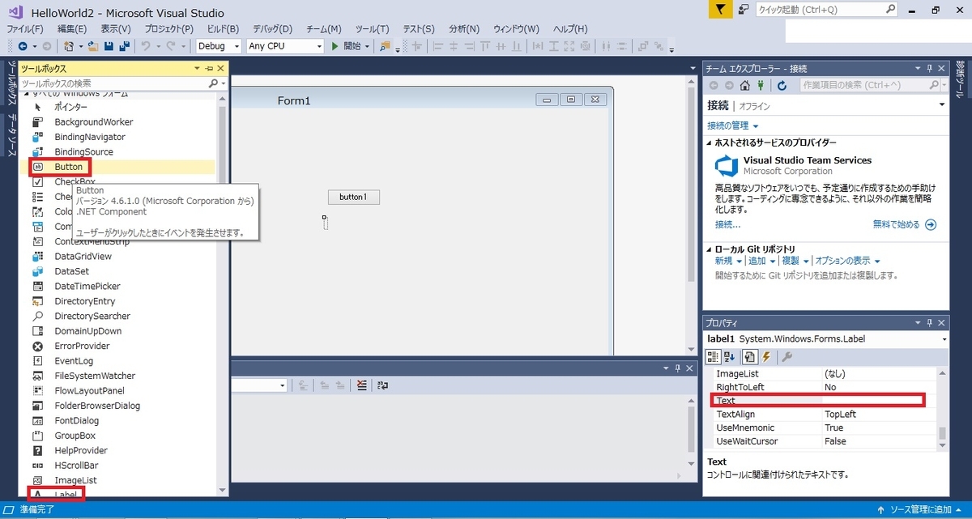972x519 pixels.
Task: Open the ヘルプ(H) menu
Action: click(569, 28)
